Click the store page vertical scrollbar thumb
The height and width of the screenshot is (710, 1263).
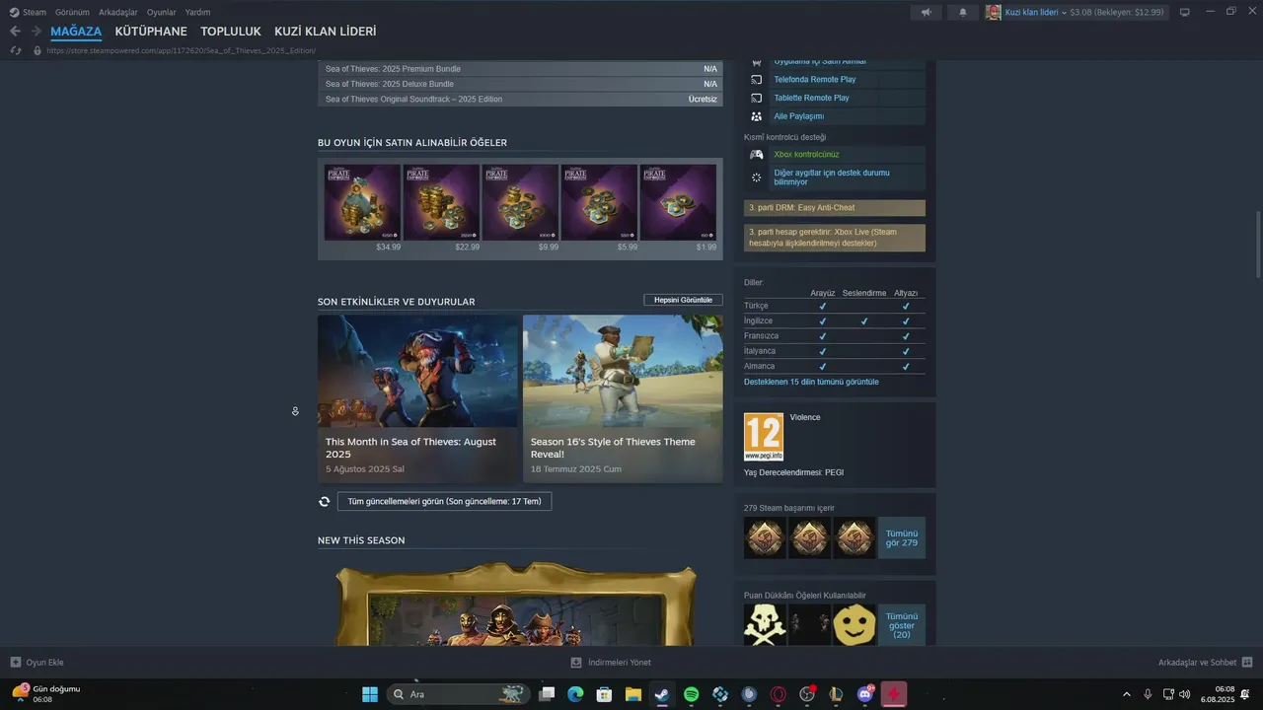pos(1257,244)
